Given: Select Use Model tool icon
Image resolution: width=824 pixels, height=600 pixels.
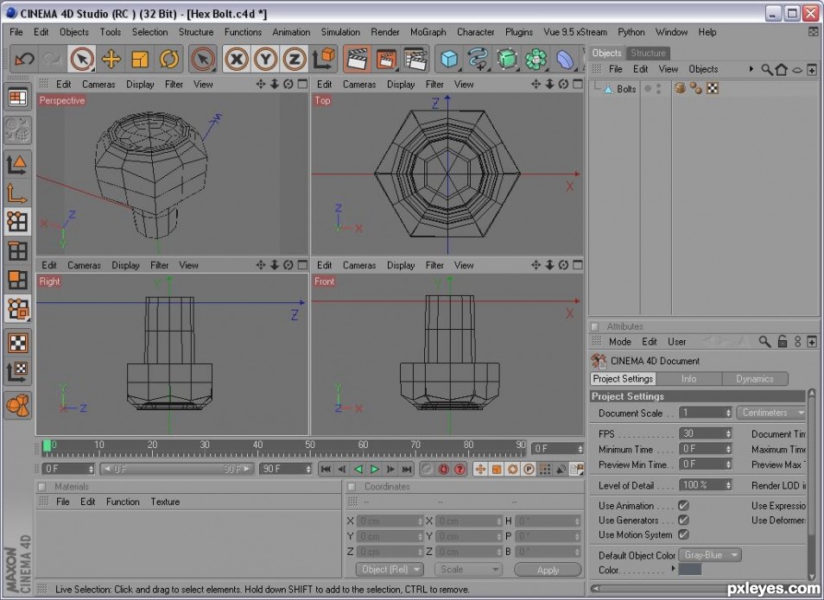Looking at the screenshot, I should tap(17, 164).
